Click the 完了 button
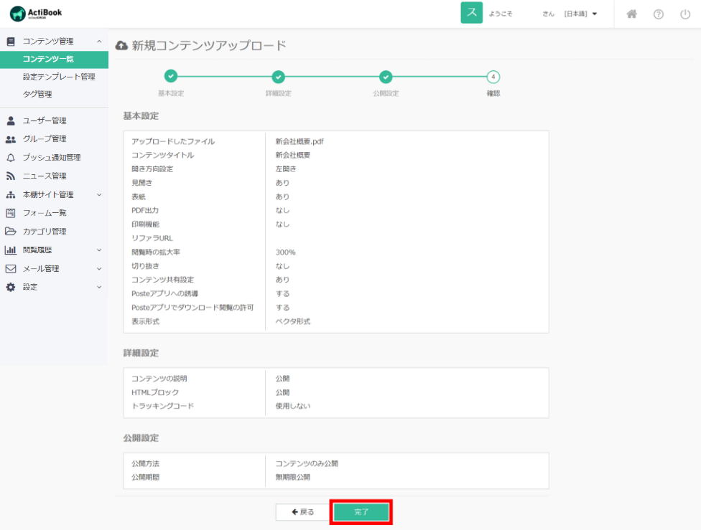This screenshot has height=530, width=701. [361, 512]
